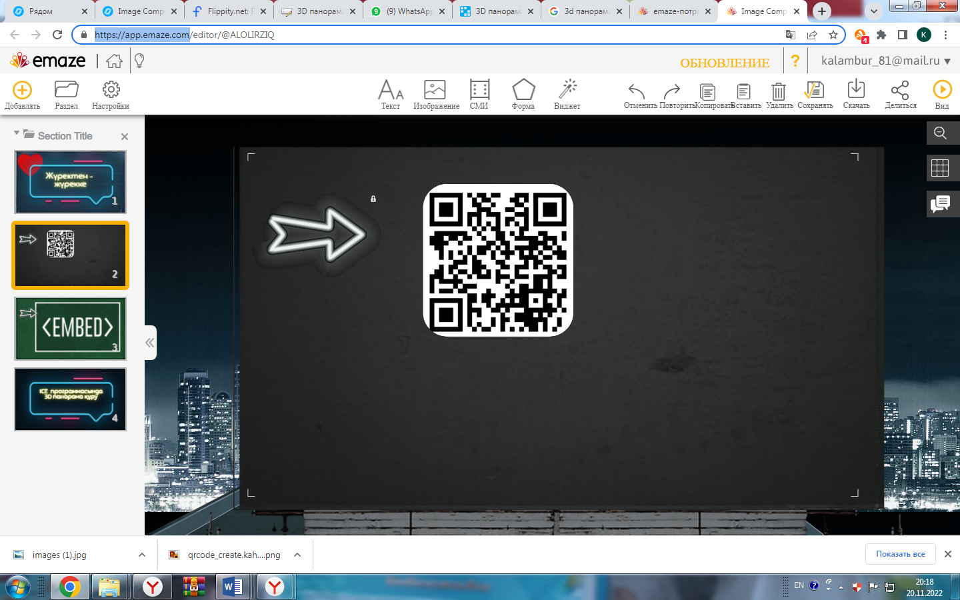This screenshot has height=600, width=960.
Task: Go to emaze home icon
Action: pos(114,61)
